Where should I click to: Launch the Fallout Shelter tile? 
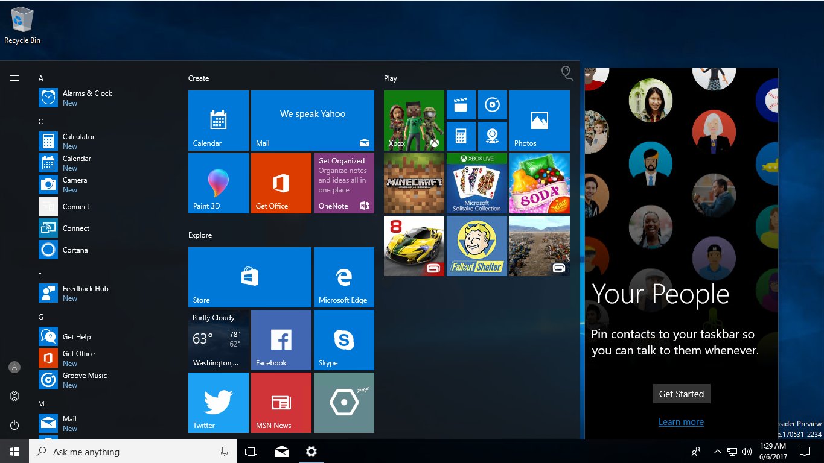(x=477, y=246)
